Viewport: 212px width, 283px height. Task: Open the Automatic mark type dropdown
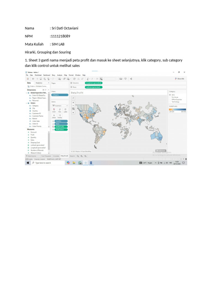tap(60, 106)
